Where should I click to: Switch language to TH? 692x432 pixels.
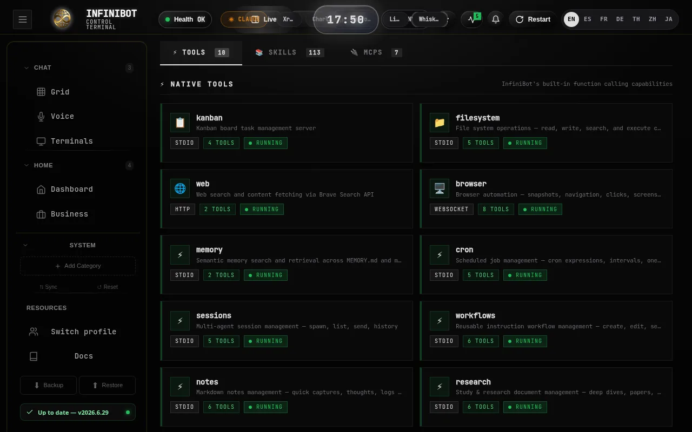click(x=636, y=19)
